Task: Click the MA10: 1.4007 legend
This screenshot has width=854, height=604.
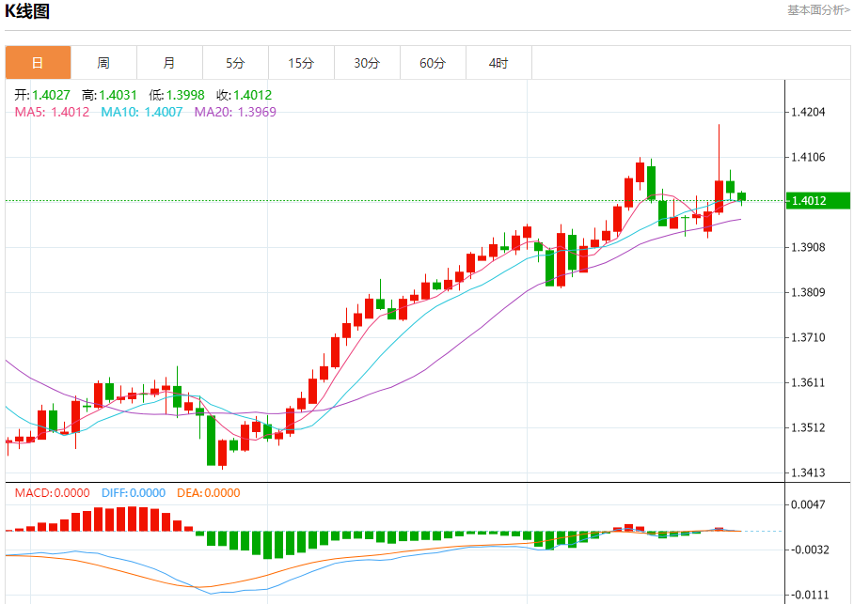Action: click(x=142, y=112)
